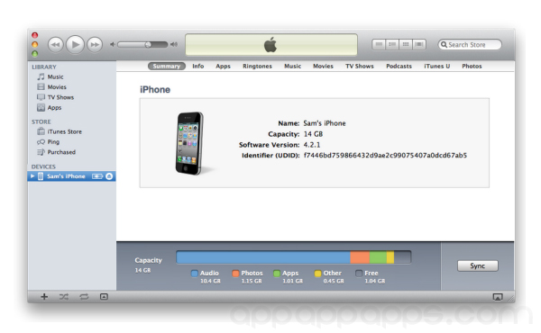Add a new playlist with the plus icon
Screen dimensions: 541x333
pyautogui.click(x=44, y=296)
